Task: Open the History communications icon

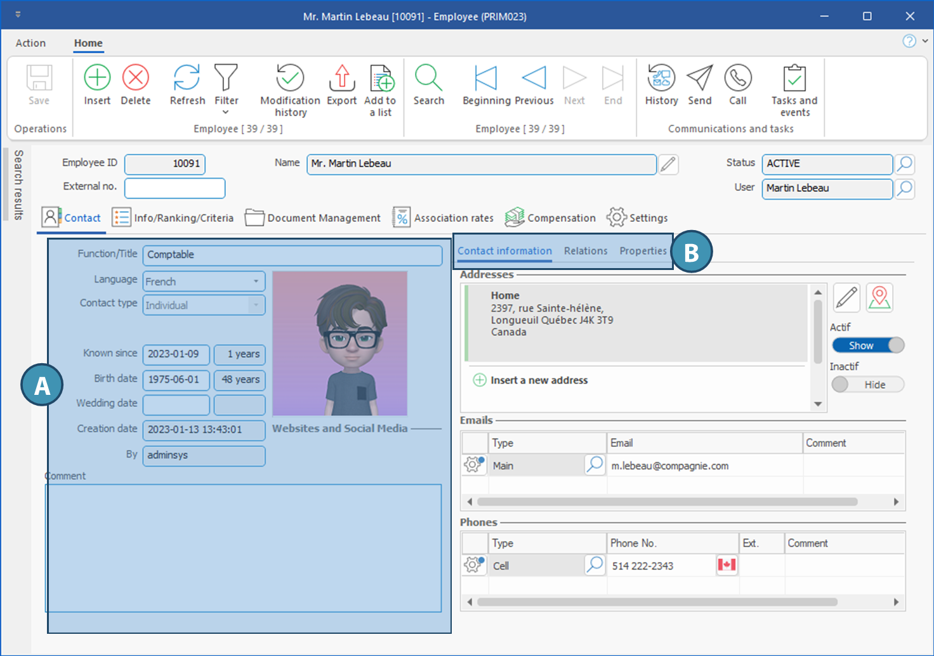Action: click(x=661, y=78)
